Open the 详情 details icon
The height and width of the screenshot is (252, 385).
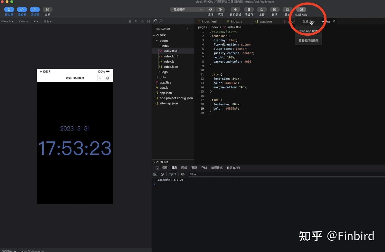275,9
